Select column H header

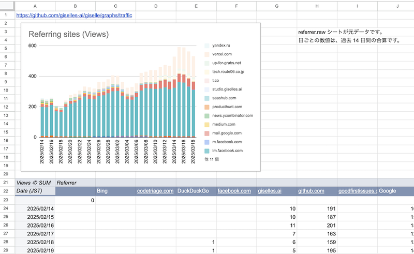pos(317,6)
